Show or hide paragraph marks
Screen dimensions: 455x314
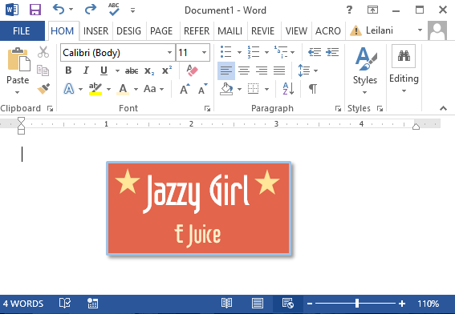[312, 89]
